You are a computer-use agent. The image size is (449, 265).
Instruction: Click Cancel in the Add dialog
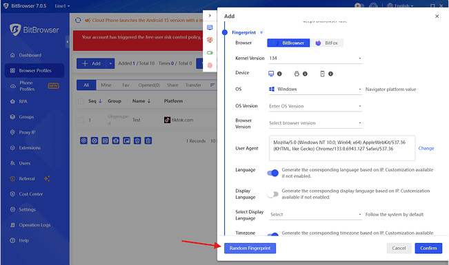point(399,248)
